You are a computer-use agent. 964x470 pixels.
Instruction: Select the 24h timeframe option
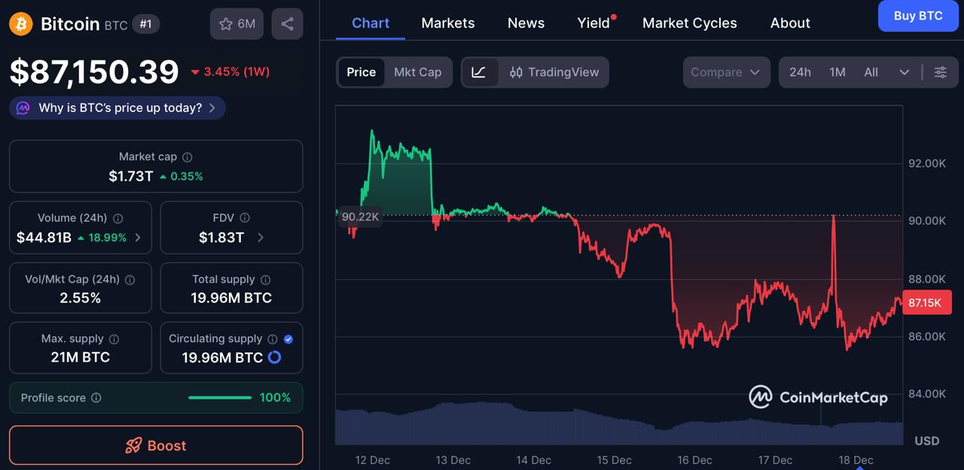point(800,72)
